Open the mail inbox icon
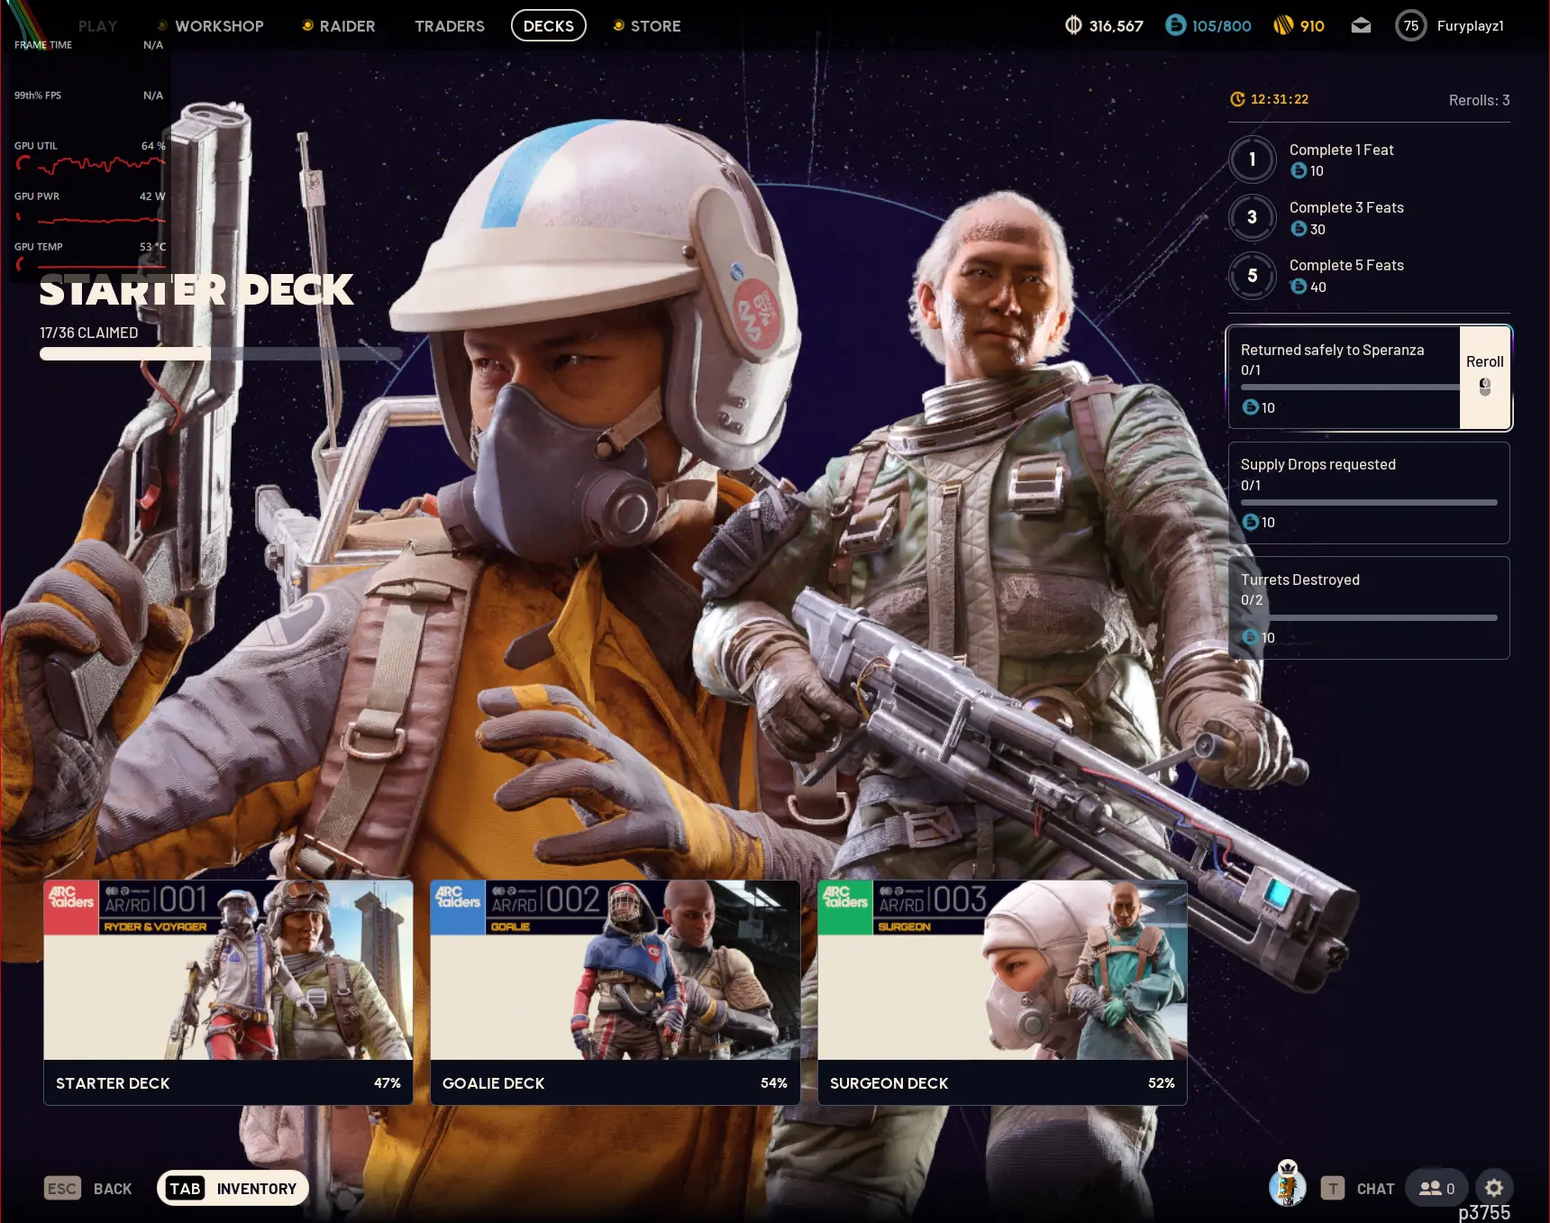 [x=1361, y=25]
